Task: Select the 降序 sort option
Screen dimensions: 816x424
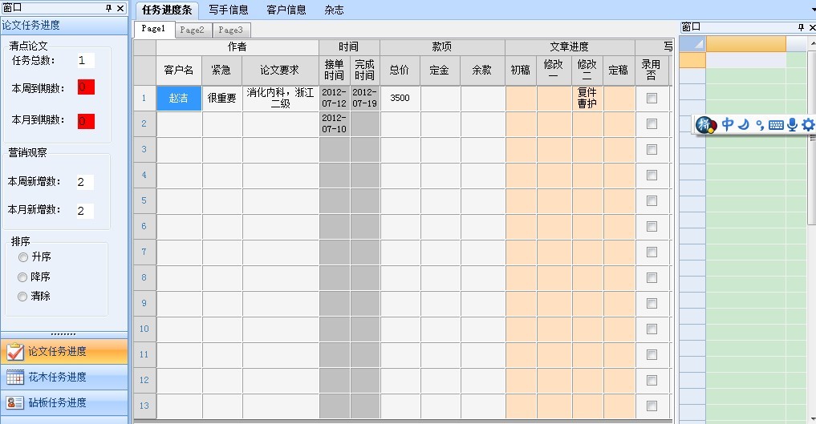Action: [x=22, y=277]
